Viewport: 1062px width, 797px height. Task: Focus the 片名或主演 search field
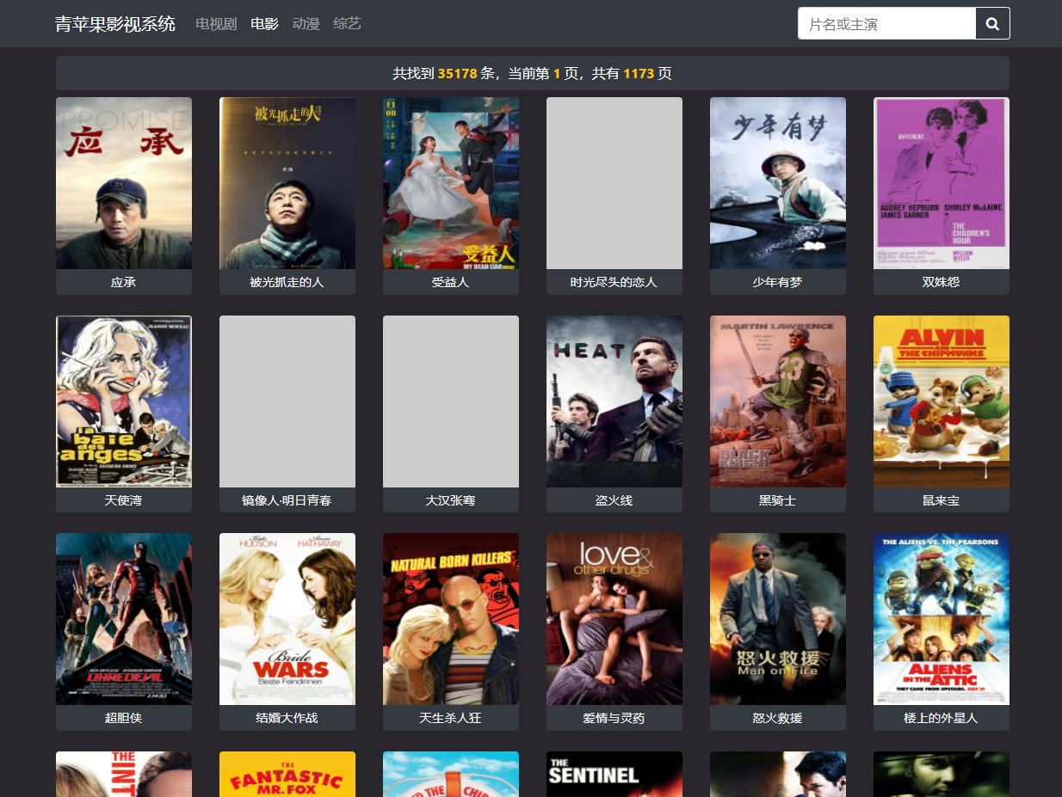pos(886,24)
